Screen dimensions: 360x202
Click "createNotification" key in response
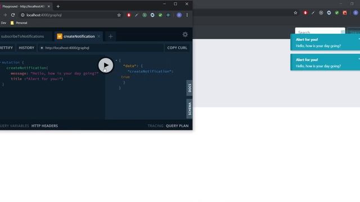tap(150, 71)
